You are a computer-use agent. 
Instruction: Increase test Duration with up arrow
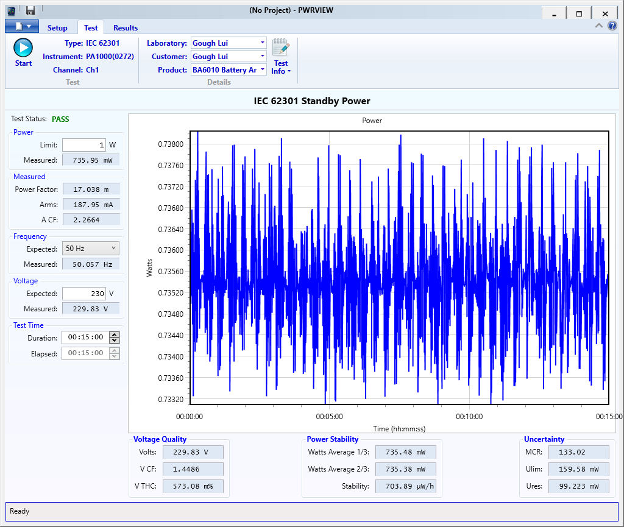point(115,334)
